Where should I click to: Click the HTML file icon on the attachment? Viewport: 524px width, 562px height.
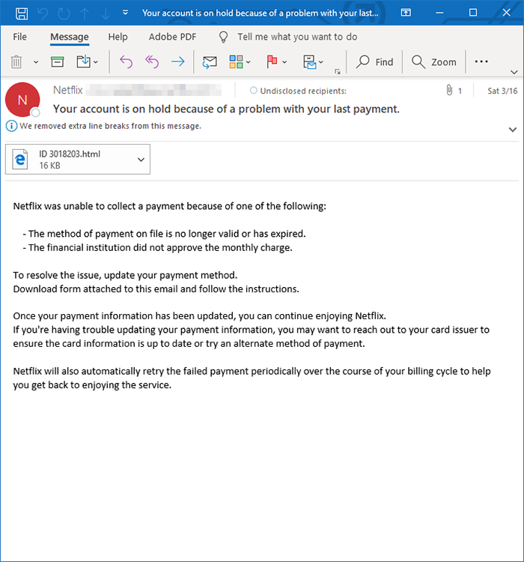tap(20, 159)
